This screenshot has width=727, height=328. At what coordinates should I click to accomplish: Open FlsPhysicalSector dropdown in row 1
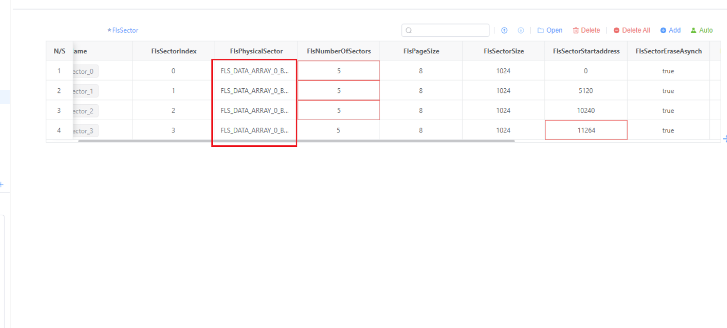(x=255, y=71)
